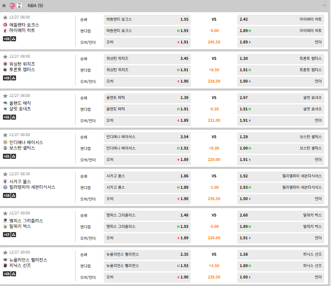Favorite the NBA league with header star
Image resolution: width=331 pixels, height=286 pixels.
[4, 5]
